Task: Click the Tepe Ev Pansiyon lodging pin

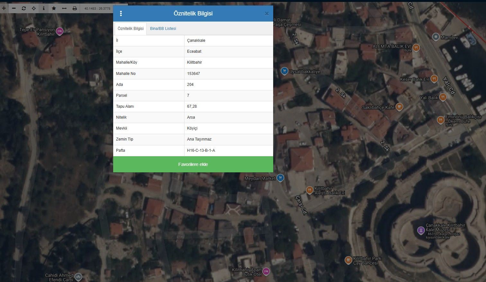Action: tap(59, 31)
